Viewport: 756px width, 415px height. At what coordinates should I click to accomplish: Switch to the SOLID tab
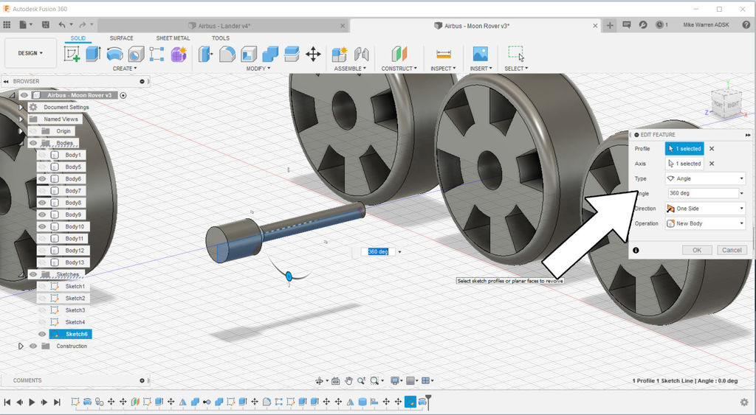(78, 38)
